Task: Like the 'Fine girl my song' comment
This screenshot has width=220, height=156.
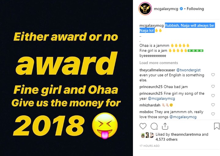Action: [x=213, y=96]
